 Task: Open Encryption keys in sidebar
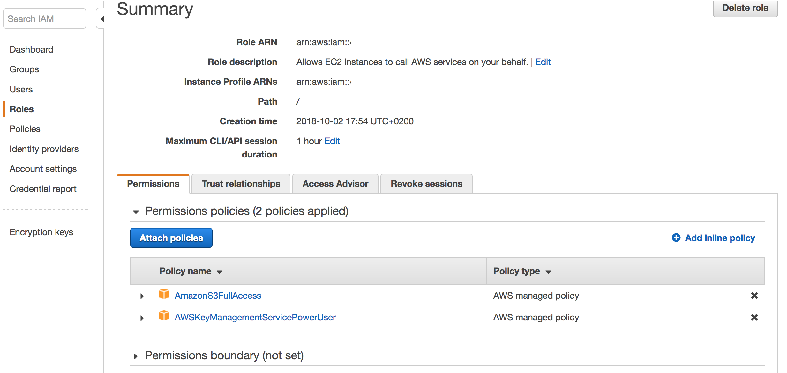coord(41,232)
